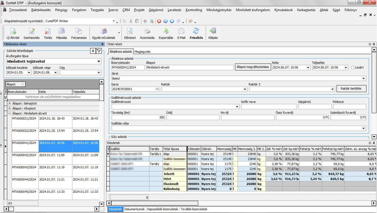Viewport: 377px width, 213px height.
Task: Open the Pénzügy menu
Action: (61, 10)
